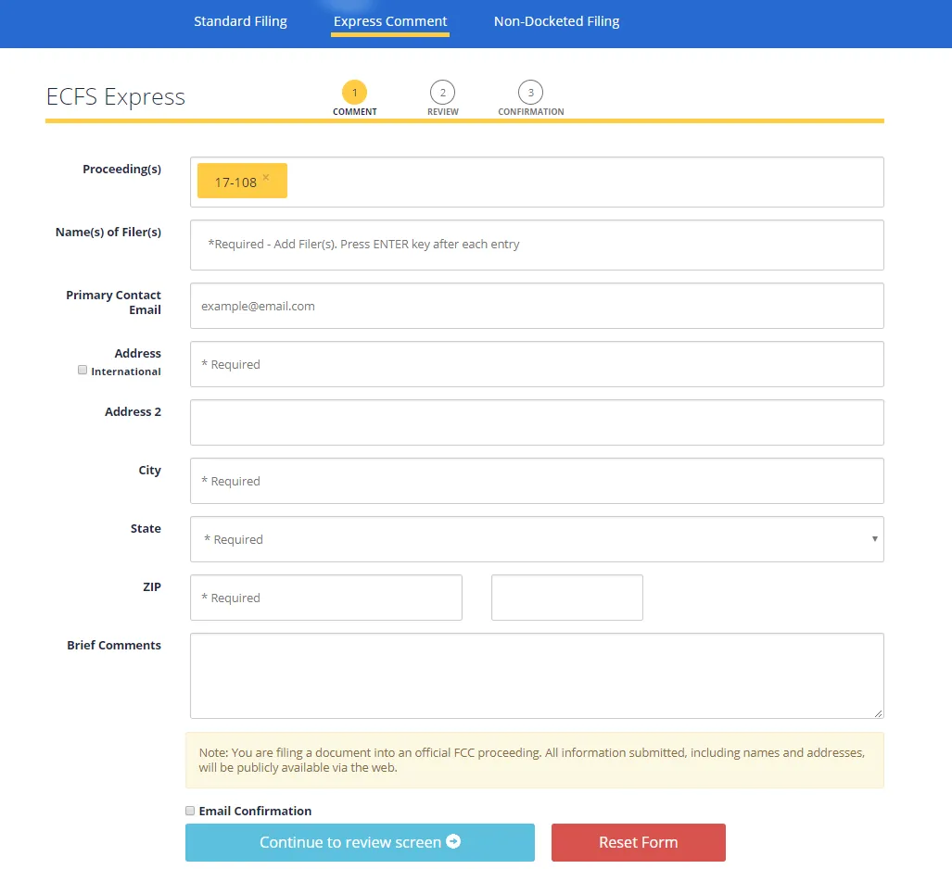Go to step 3 Confirmation circle
Image resolution: width=952 pixels, height=869 pixels.
530,93
